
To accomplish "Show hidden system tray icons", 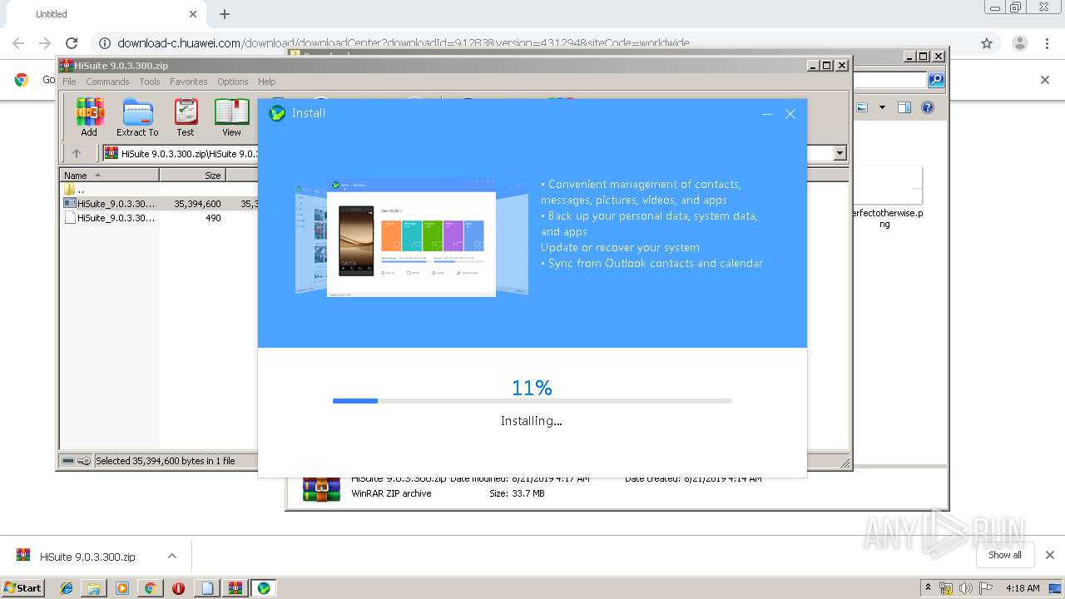I will point(928,588).
